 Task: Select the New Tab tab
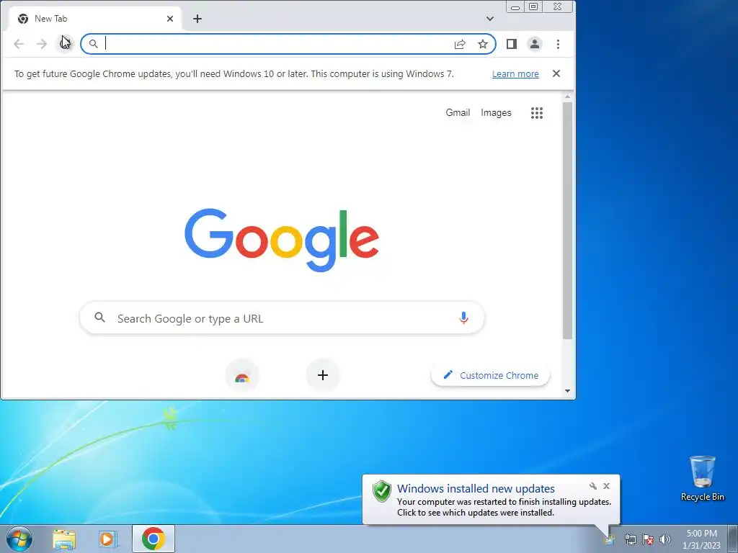(x=94, y=19)
